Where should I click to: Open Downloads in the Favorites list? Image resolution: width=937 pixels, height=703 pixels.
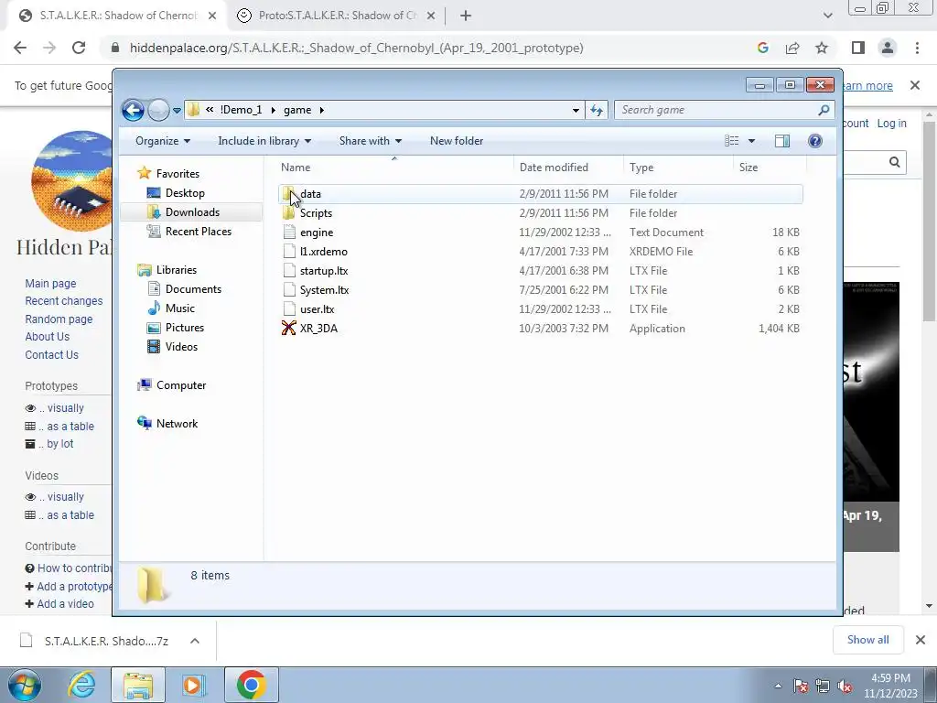[x=192, y=212]
